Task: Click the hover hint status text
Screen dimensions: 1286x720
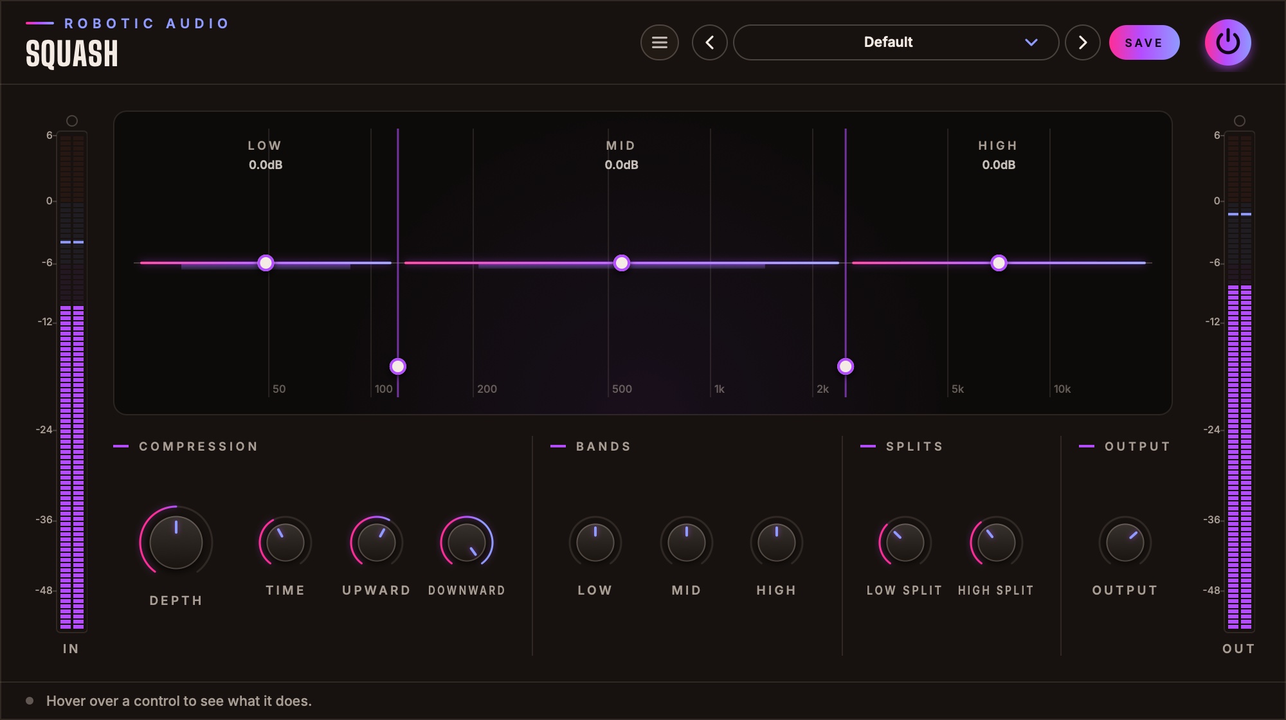Action: tap(179, 701)
